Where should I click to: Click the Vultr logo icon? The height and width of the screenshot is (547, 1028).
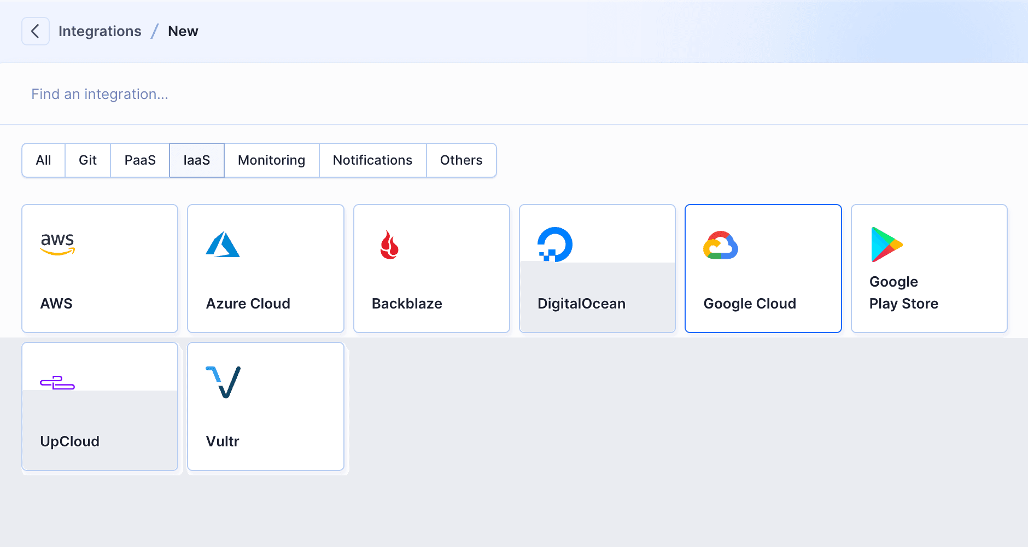[223, 382]
